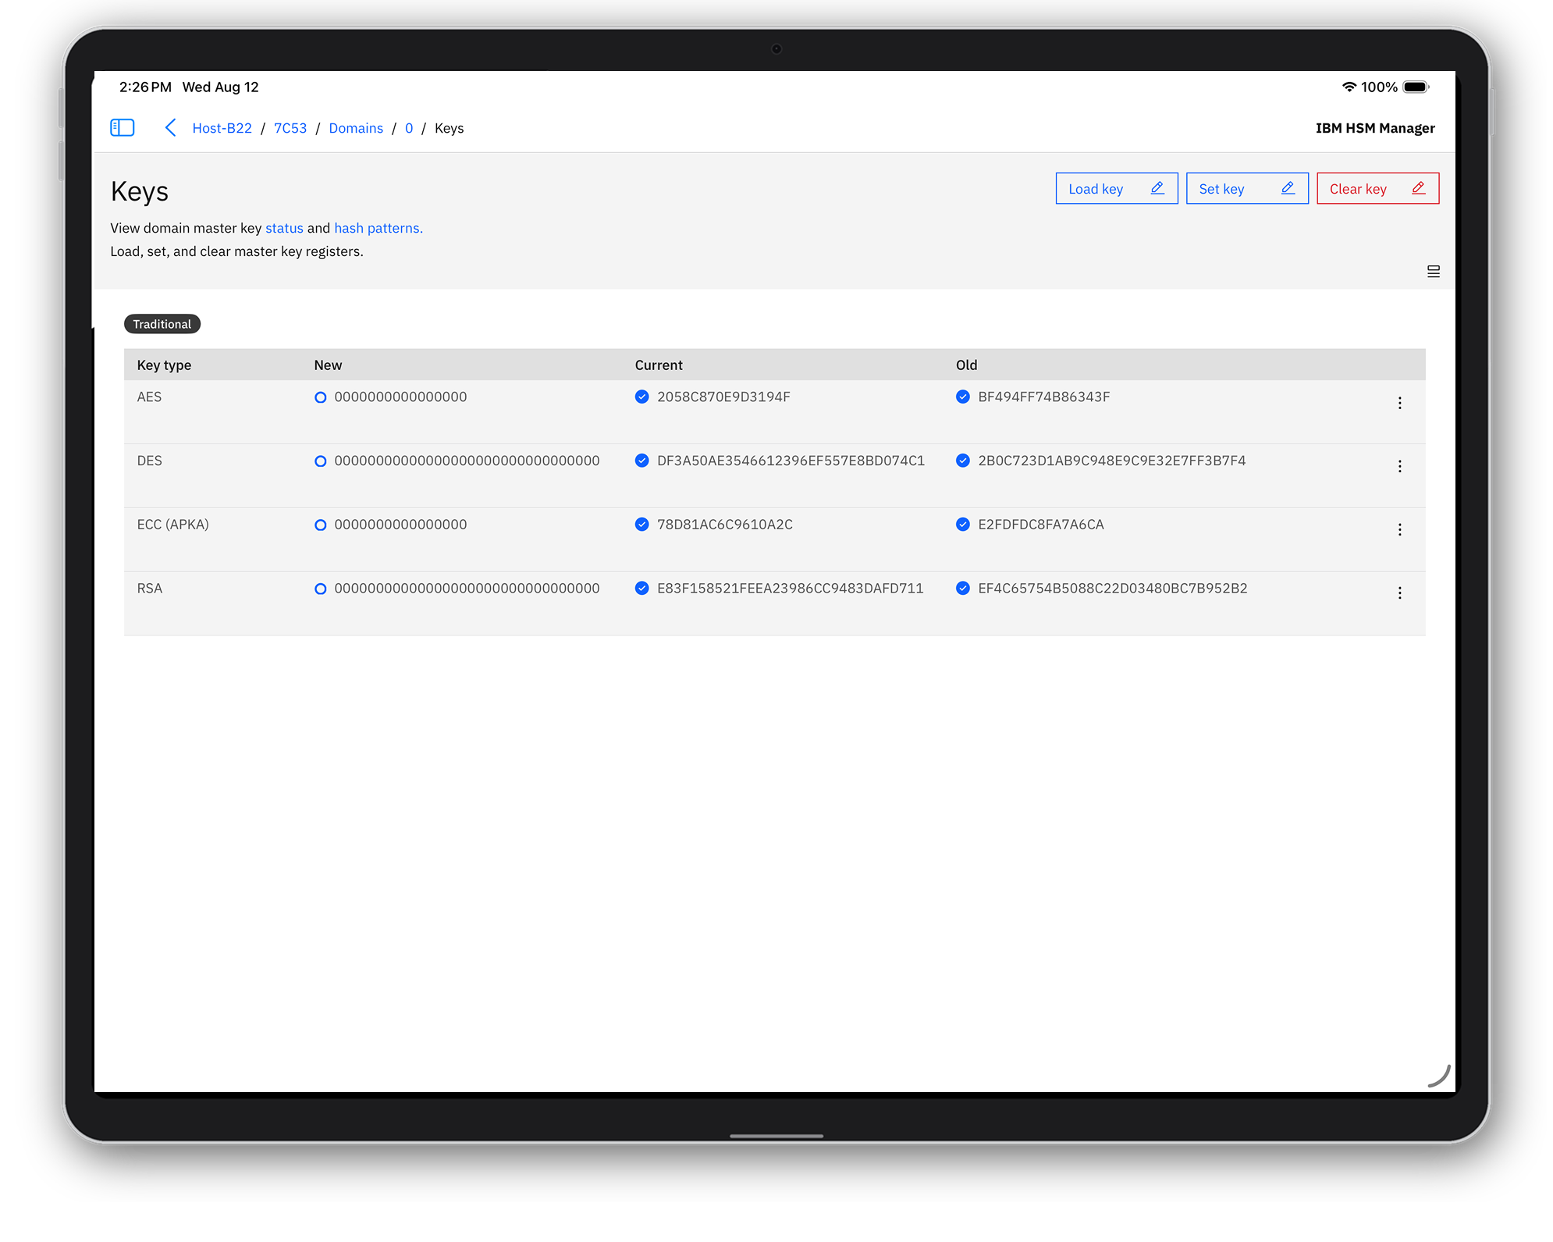Go back using the chevron arrow
This screenshot has width=1553, height=1242.
[170, 127]
